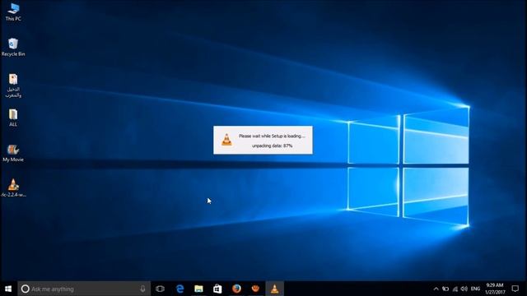Click the VLC cone in setup dialog
Viewport: 527px width, 296px height.
click(227, 140)
